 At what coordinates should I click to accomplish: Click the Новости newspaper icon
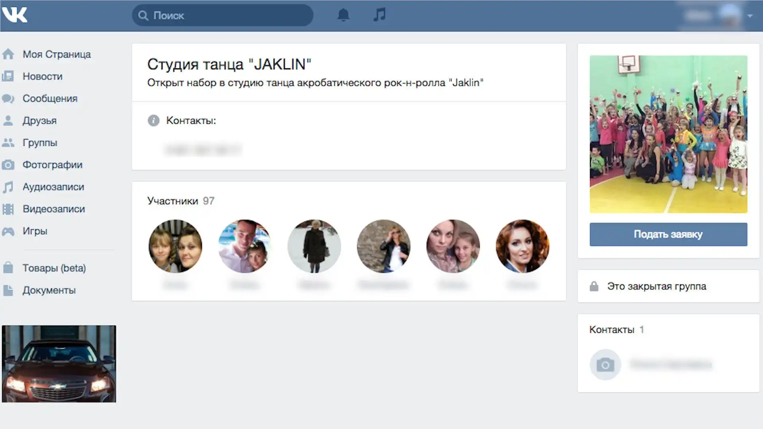click(8, 76)
